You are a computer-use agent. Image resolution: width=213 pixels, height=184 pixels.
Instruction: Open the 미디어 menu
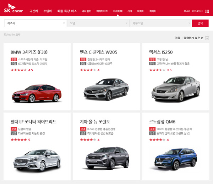[x=153, y=11]
